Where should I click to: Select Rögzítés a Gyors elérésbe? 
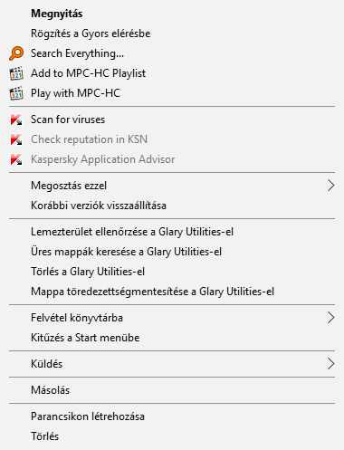click(x=172, y=34)
